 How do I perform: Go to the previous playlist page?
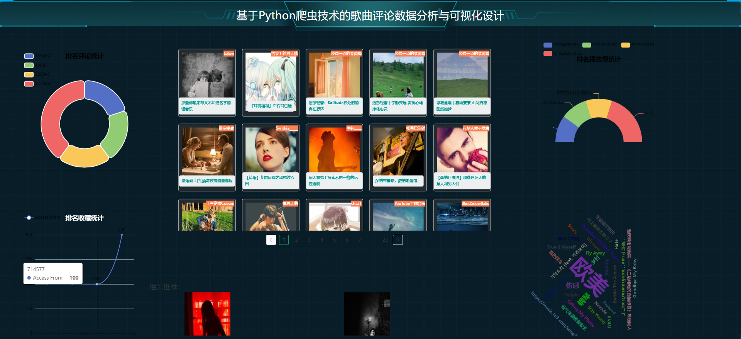click(271, 240)
